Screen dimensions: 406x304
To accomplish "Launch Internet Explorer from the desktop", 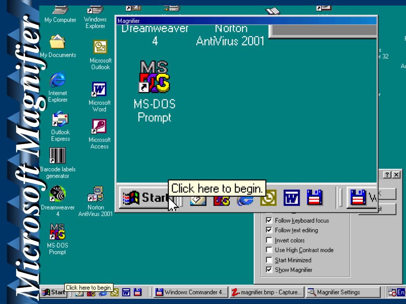I will (x=58, y=87).
